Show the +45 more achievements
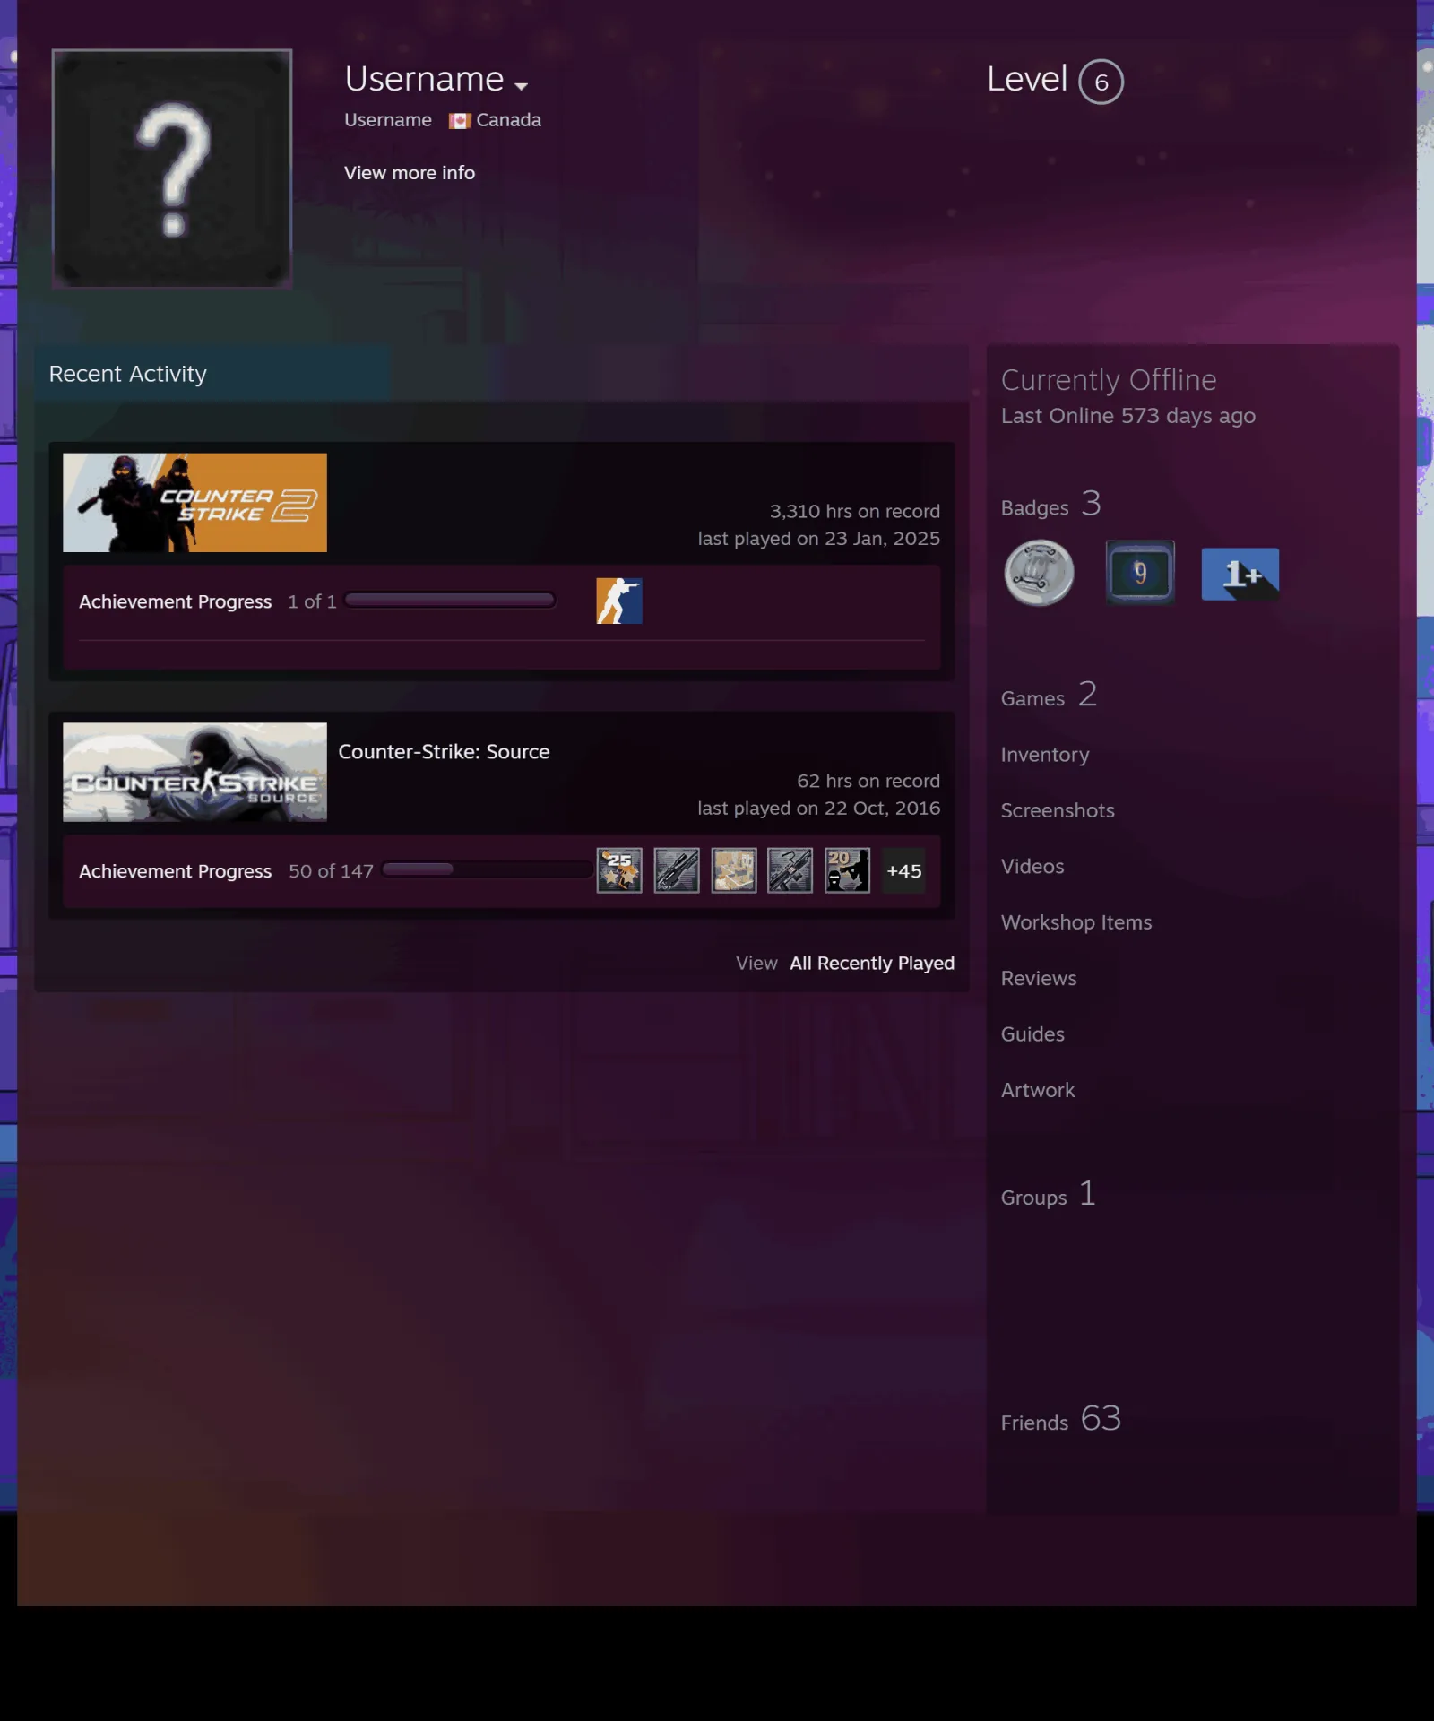Image resolution: width=1434 pixels, height=1721 pixels. coord(903,870)
